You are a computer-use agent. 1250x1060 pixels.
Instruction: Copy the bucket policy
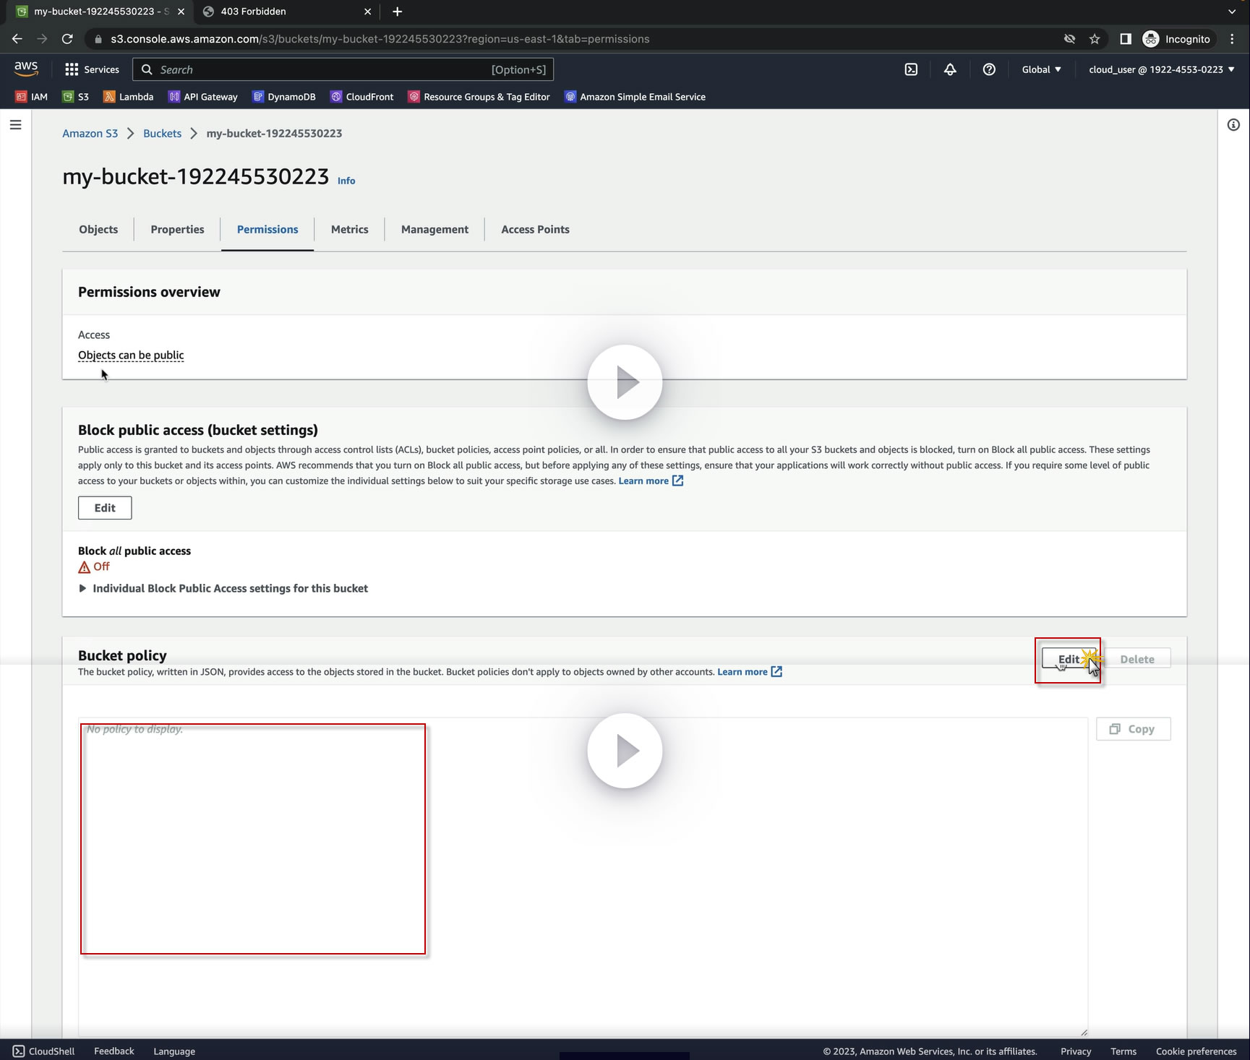[x=1133, y=729]
